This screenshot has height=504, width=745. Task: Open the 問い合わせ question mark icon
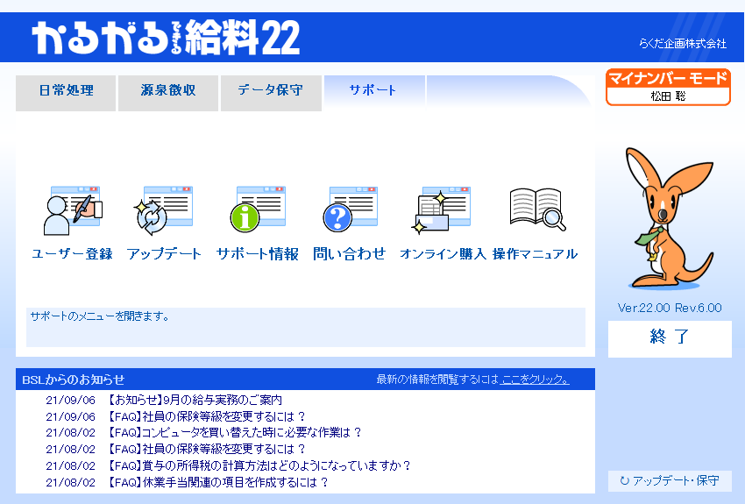pos(350,209)
